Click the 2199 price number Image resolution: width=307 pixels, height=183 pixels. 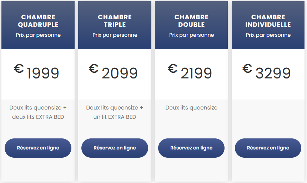pos(196,73)
